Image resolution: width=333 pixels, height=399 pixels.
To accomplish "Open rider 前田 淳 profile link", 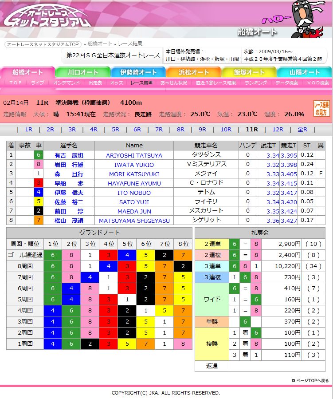I will coord(69,211).
